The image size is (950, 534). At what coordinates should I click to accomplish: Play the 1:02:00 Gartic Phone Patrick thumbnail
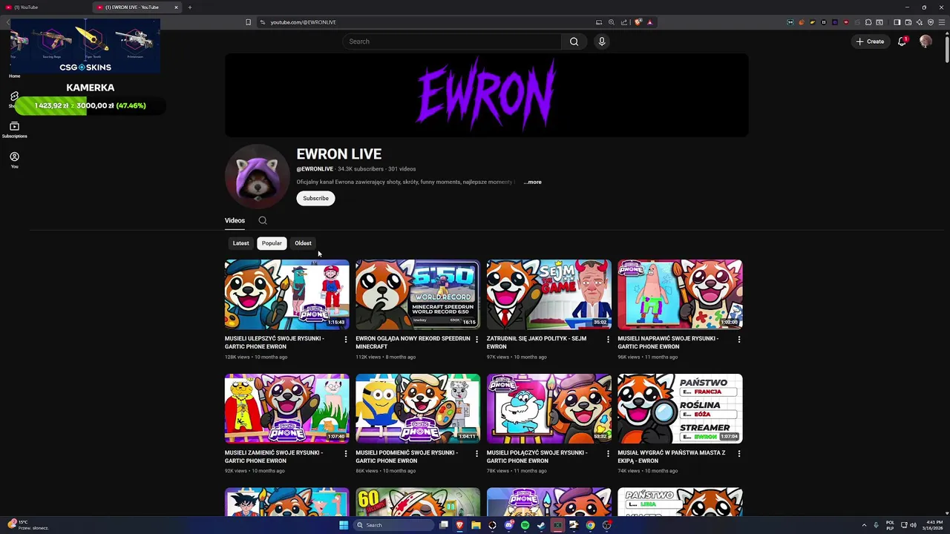[680, 294]
